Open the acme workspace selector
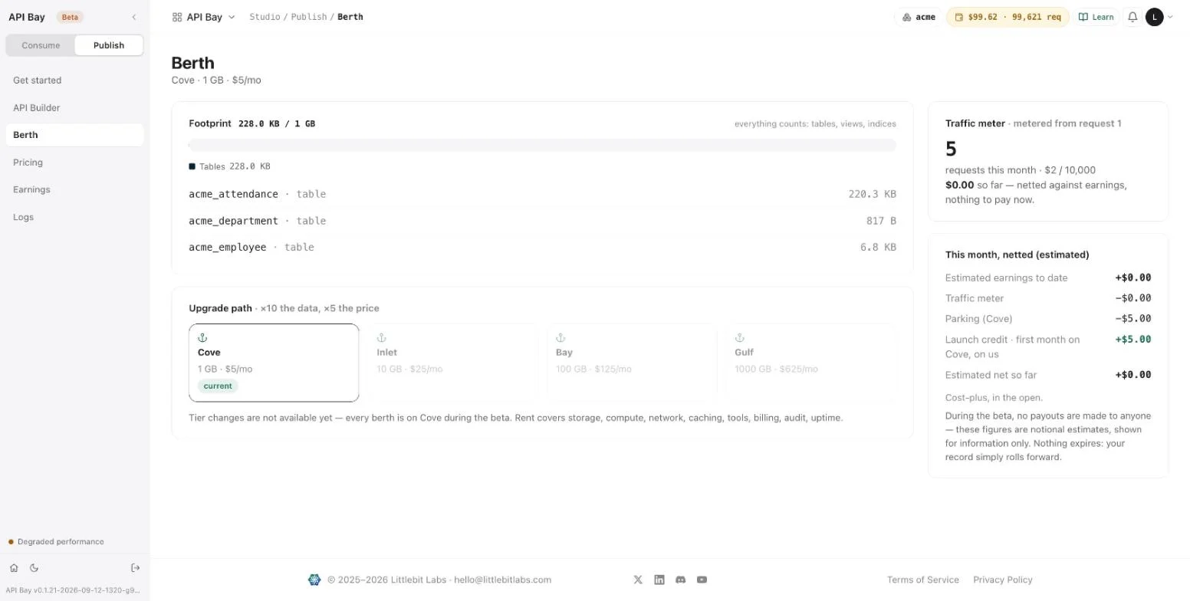Image resolution: width=1190 pixels, height=601 pixels. pyautogui.click(x=919, y=17)
